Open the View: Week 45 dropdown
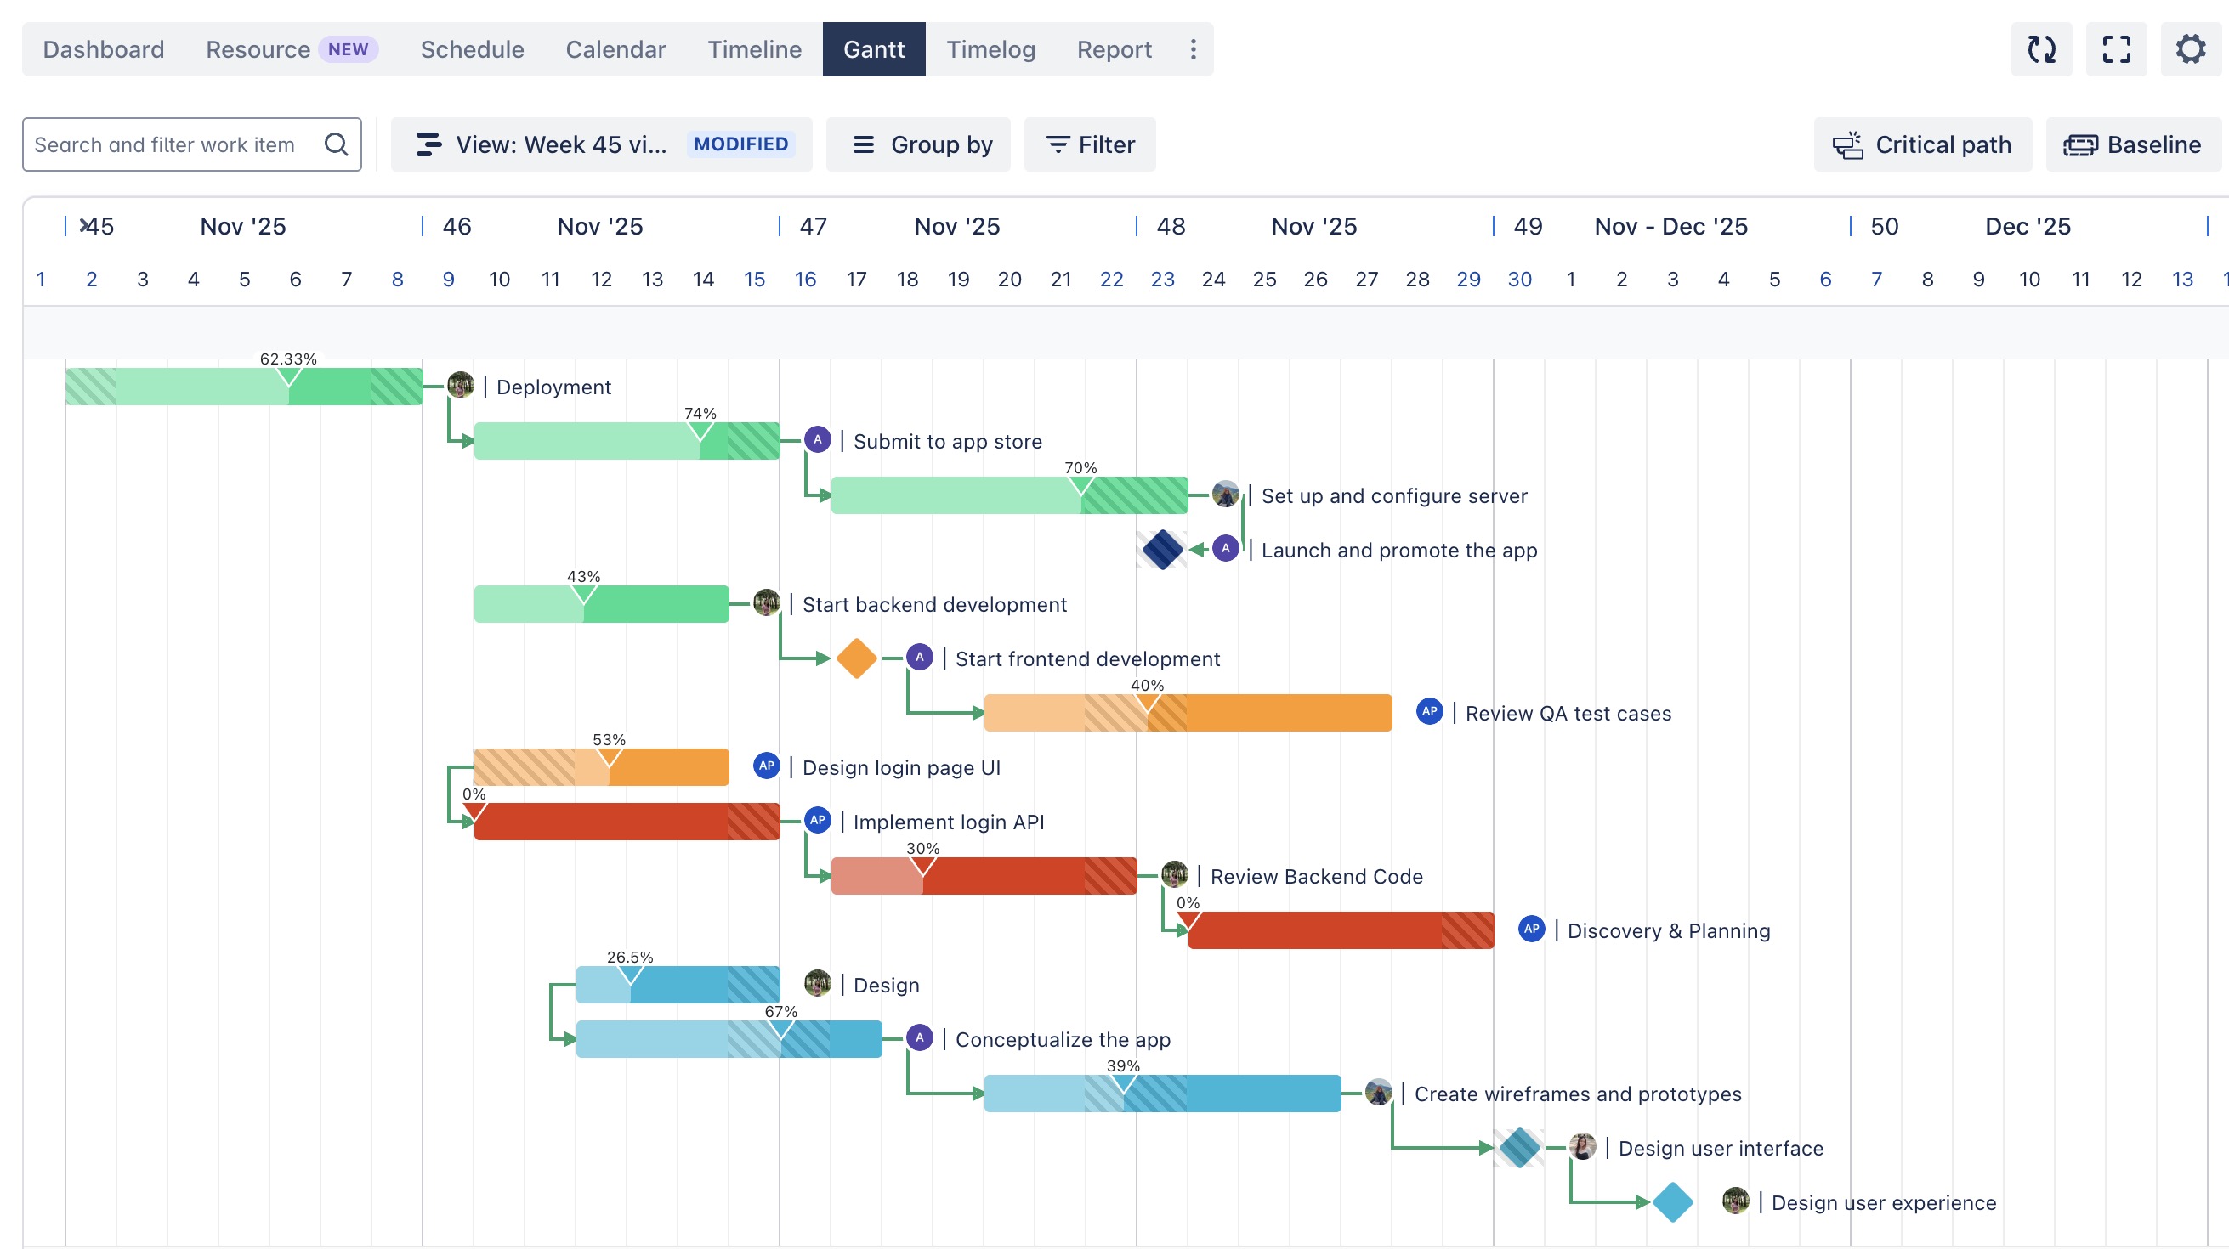 point(600,144)
